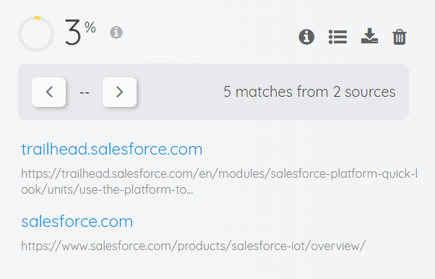Go to previous match with left chevron
The image size is (435, 279).
tap(49, 92)
